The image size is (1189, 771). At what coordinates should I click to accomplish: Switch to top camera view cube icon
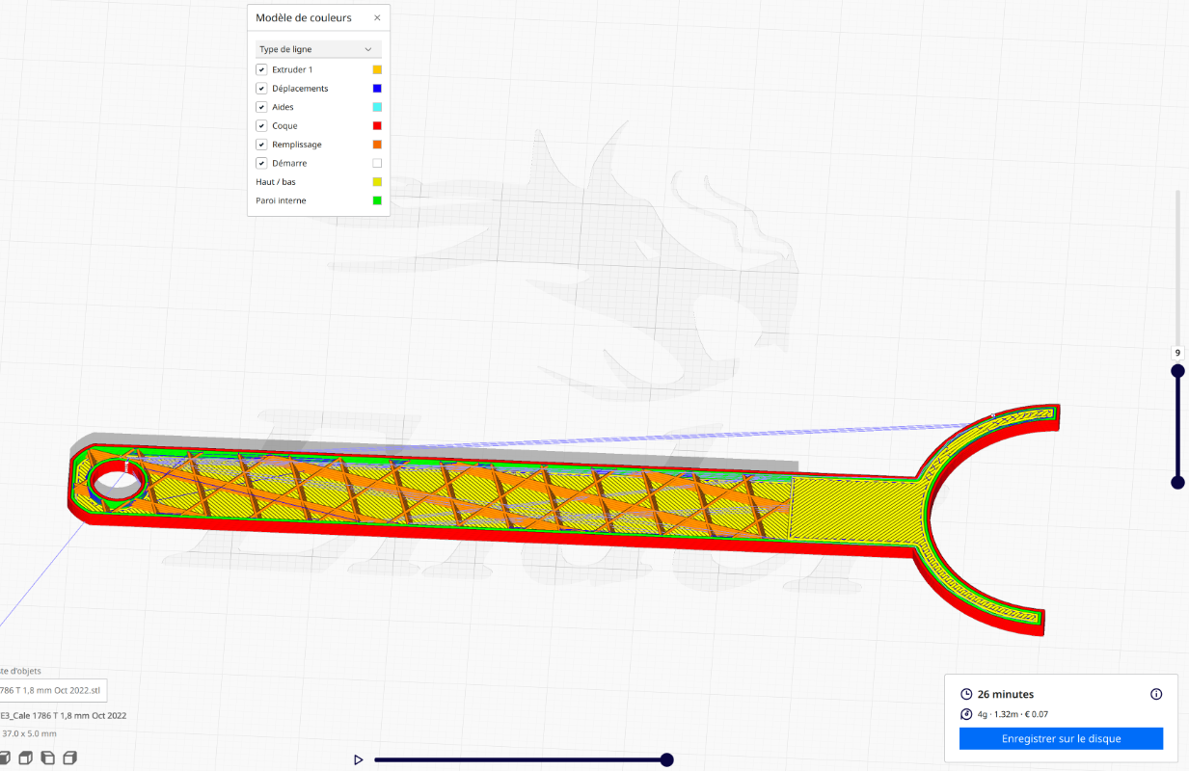pyautogui.click(x=26, y=758)
